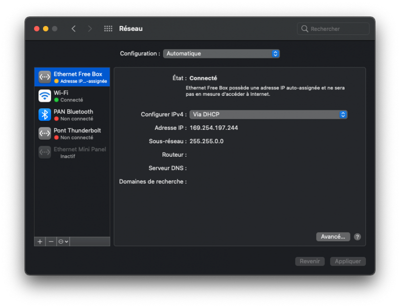
Task: Click the Appliquer button
Action: click(348, 261)
